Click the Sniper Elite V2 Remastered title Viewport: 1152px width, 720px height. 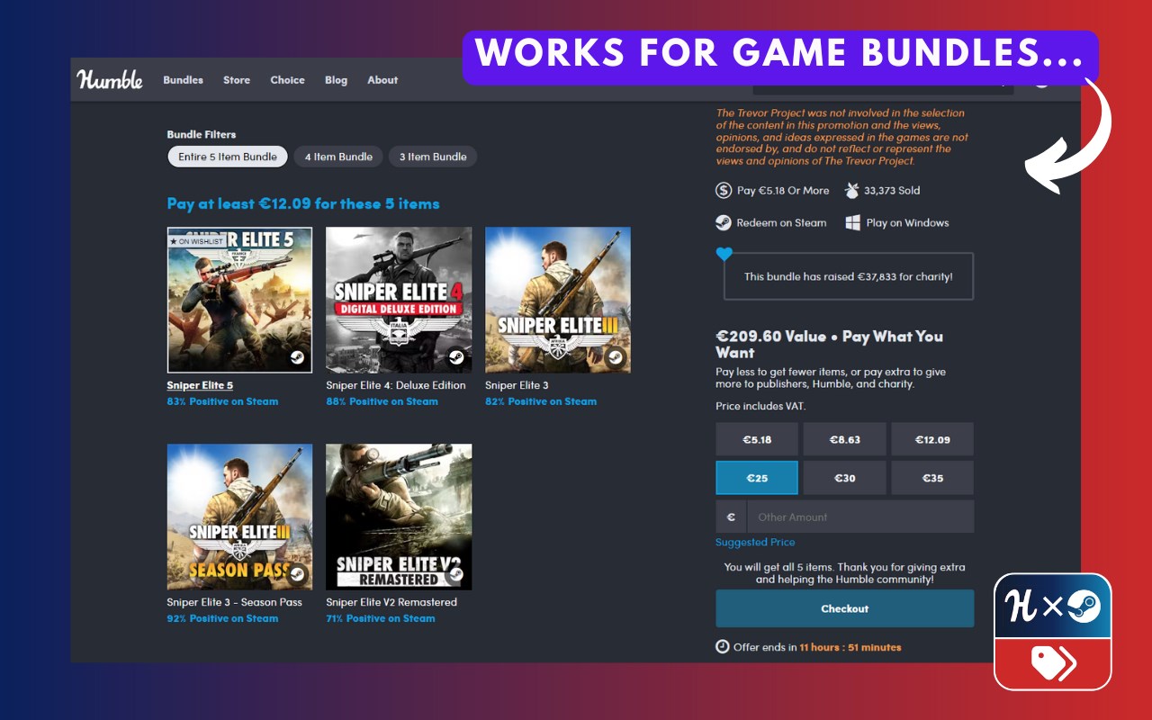click(391, 602)
